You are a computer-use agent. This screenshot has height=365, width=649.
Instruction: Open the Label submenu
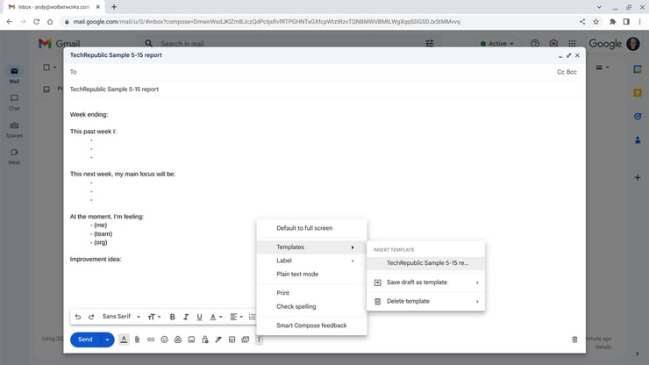(311, 261)
